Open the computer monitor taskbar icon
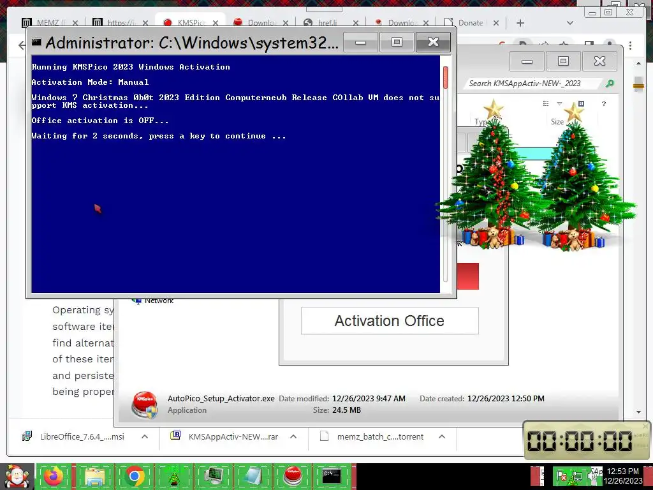Screen dimensions: 653x490 click(x=213, y=477)
